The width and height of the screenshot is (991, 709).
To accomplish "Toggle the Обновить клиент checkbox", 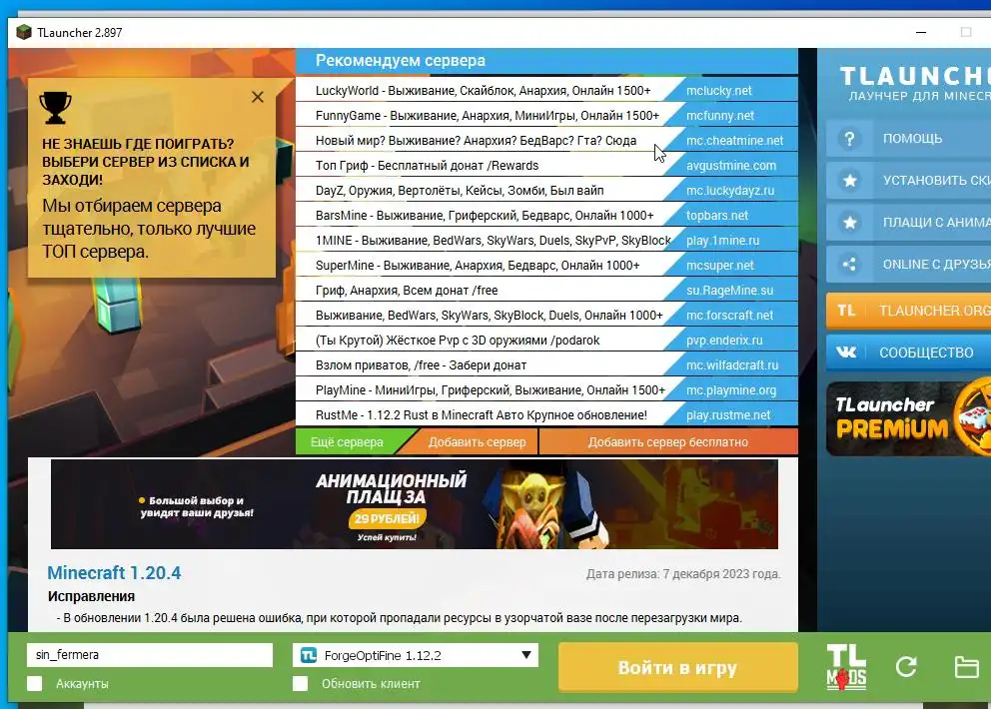I will coord(301,684).
